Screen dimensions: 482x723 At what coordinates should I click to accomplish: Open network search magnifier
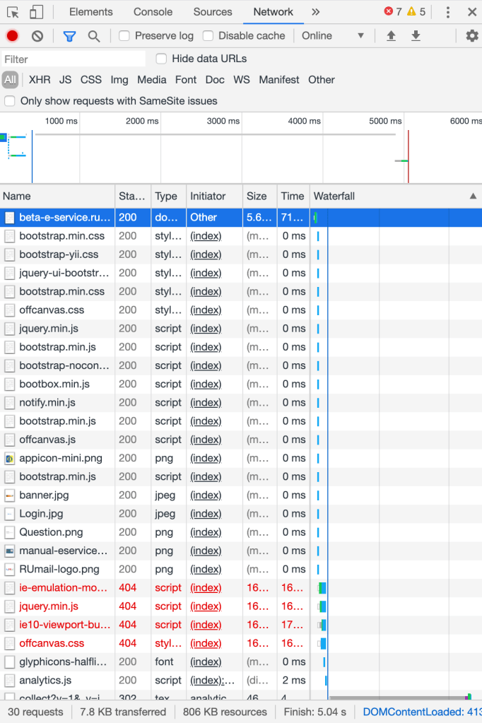tap(94, 36)
